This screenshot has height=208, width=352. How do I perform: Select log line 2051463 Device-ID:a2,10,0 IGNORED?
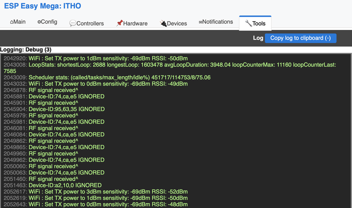[x=52, y=185]
